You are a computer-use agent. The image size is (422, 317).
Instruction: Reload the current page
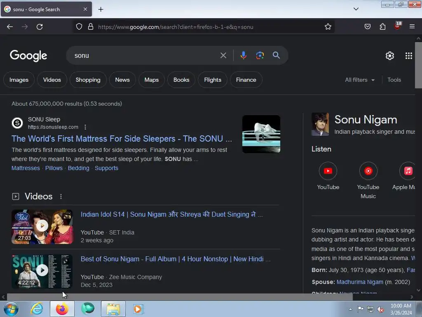coord(40,27)
